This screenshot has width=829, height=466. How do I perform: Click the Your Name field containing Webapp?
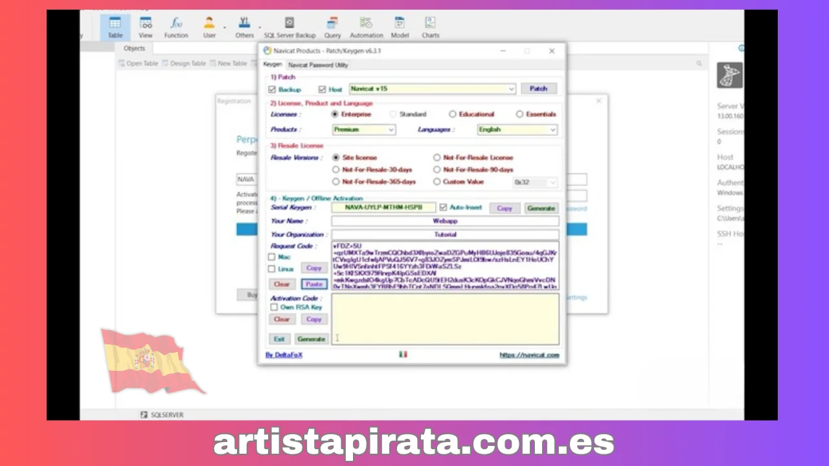445,221
